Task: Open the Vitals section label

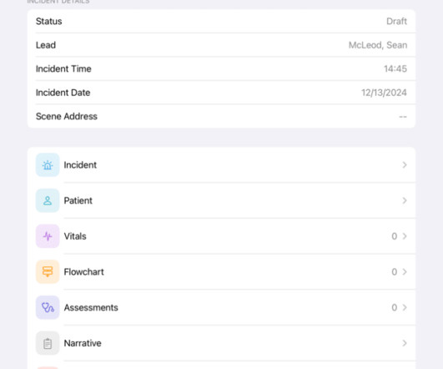Action: point(75,236)
